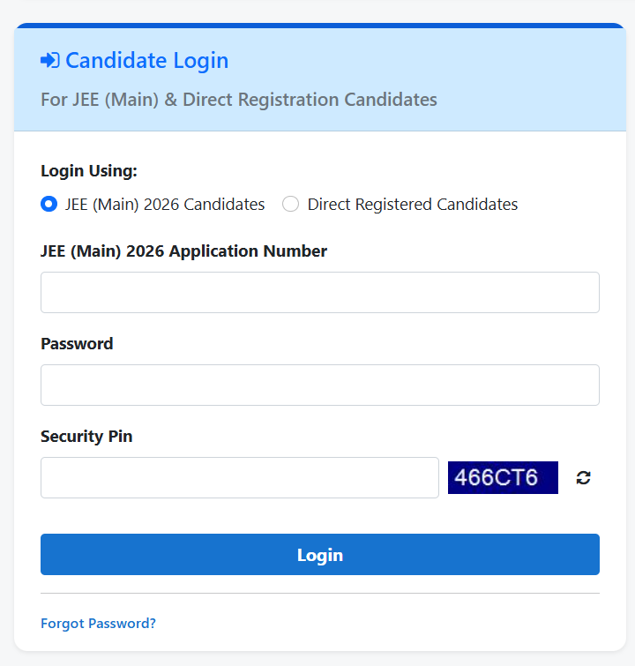Click the "JEE (Main) 2026 Candidates" option text
The image size is (635, 666).
(x=165, y=205)
